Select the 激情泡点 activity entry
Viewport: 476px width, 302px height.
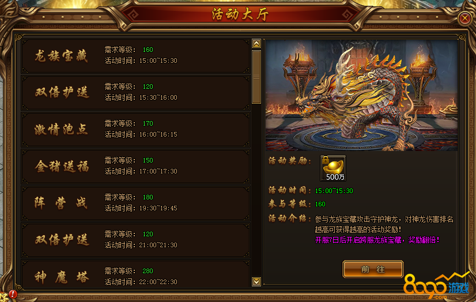click(135, 129)
